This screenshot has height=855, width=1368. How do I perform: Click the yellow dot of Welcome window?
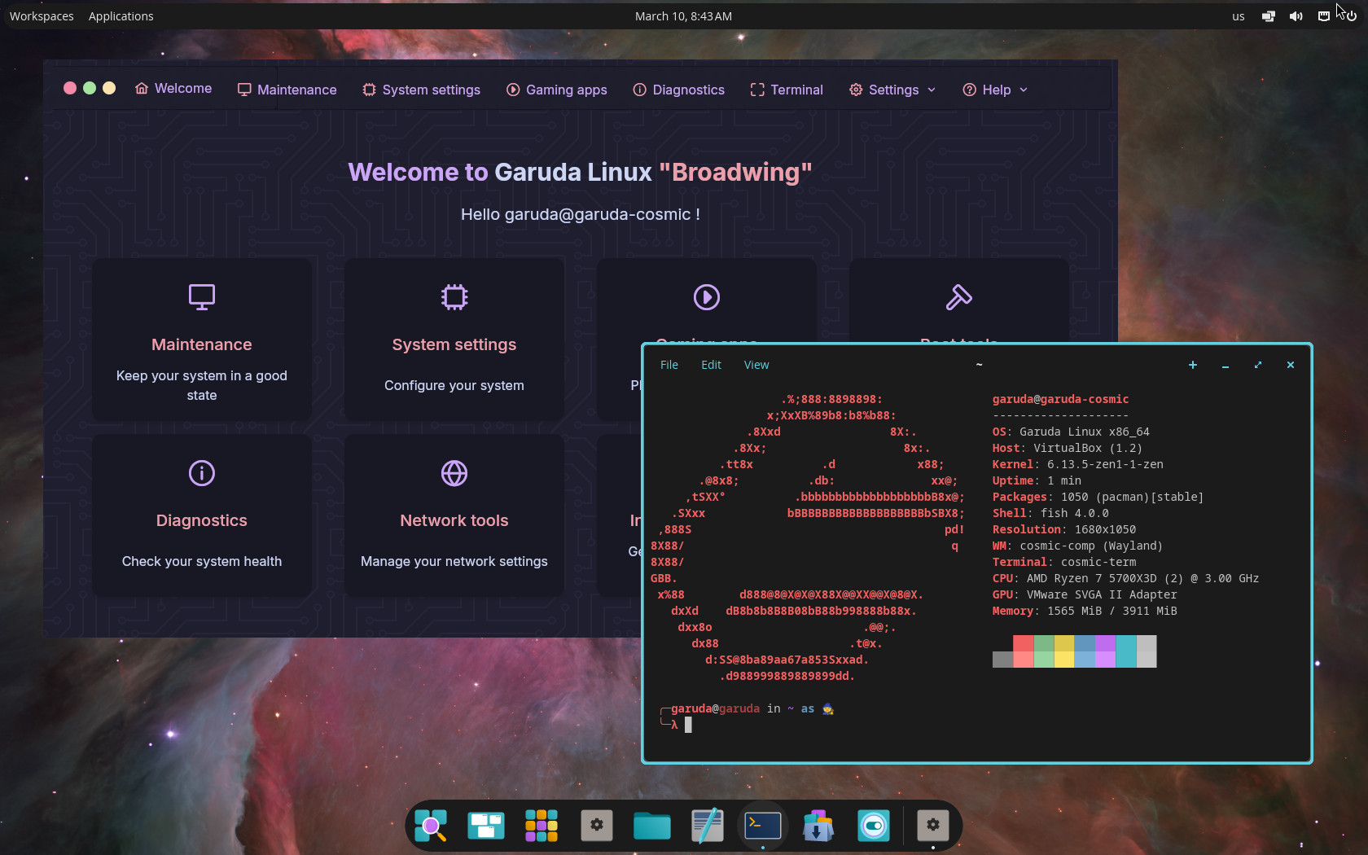click(x=109, y=88)
